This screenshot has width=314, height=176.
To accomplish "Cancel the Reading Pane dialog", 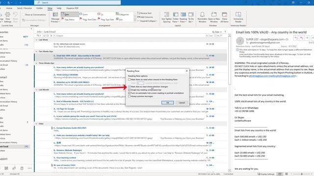I will pyautogui.click(x=182, y=103).
